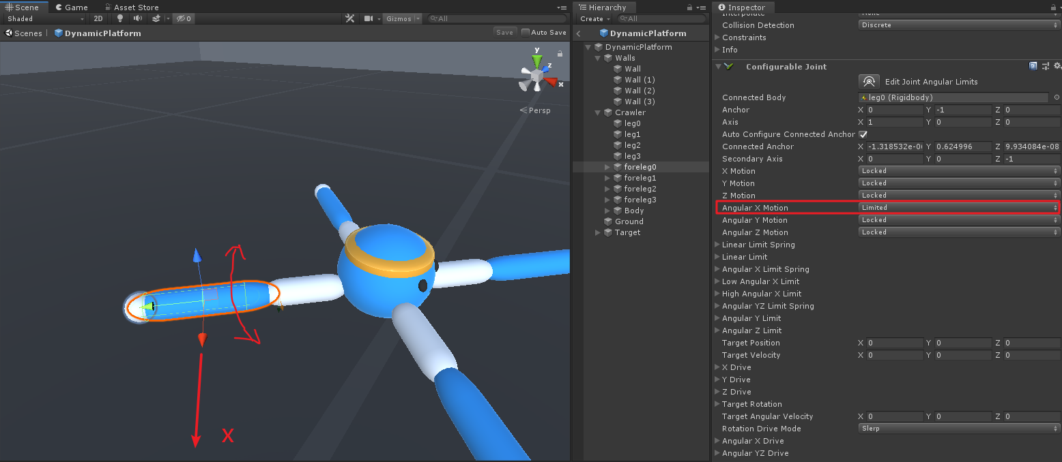Open the X Motion dropdown
Image resolution: width=1062 pixels, height=462 pixels.
[x=959, y=171]
